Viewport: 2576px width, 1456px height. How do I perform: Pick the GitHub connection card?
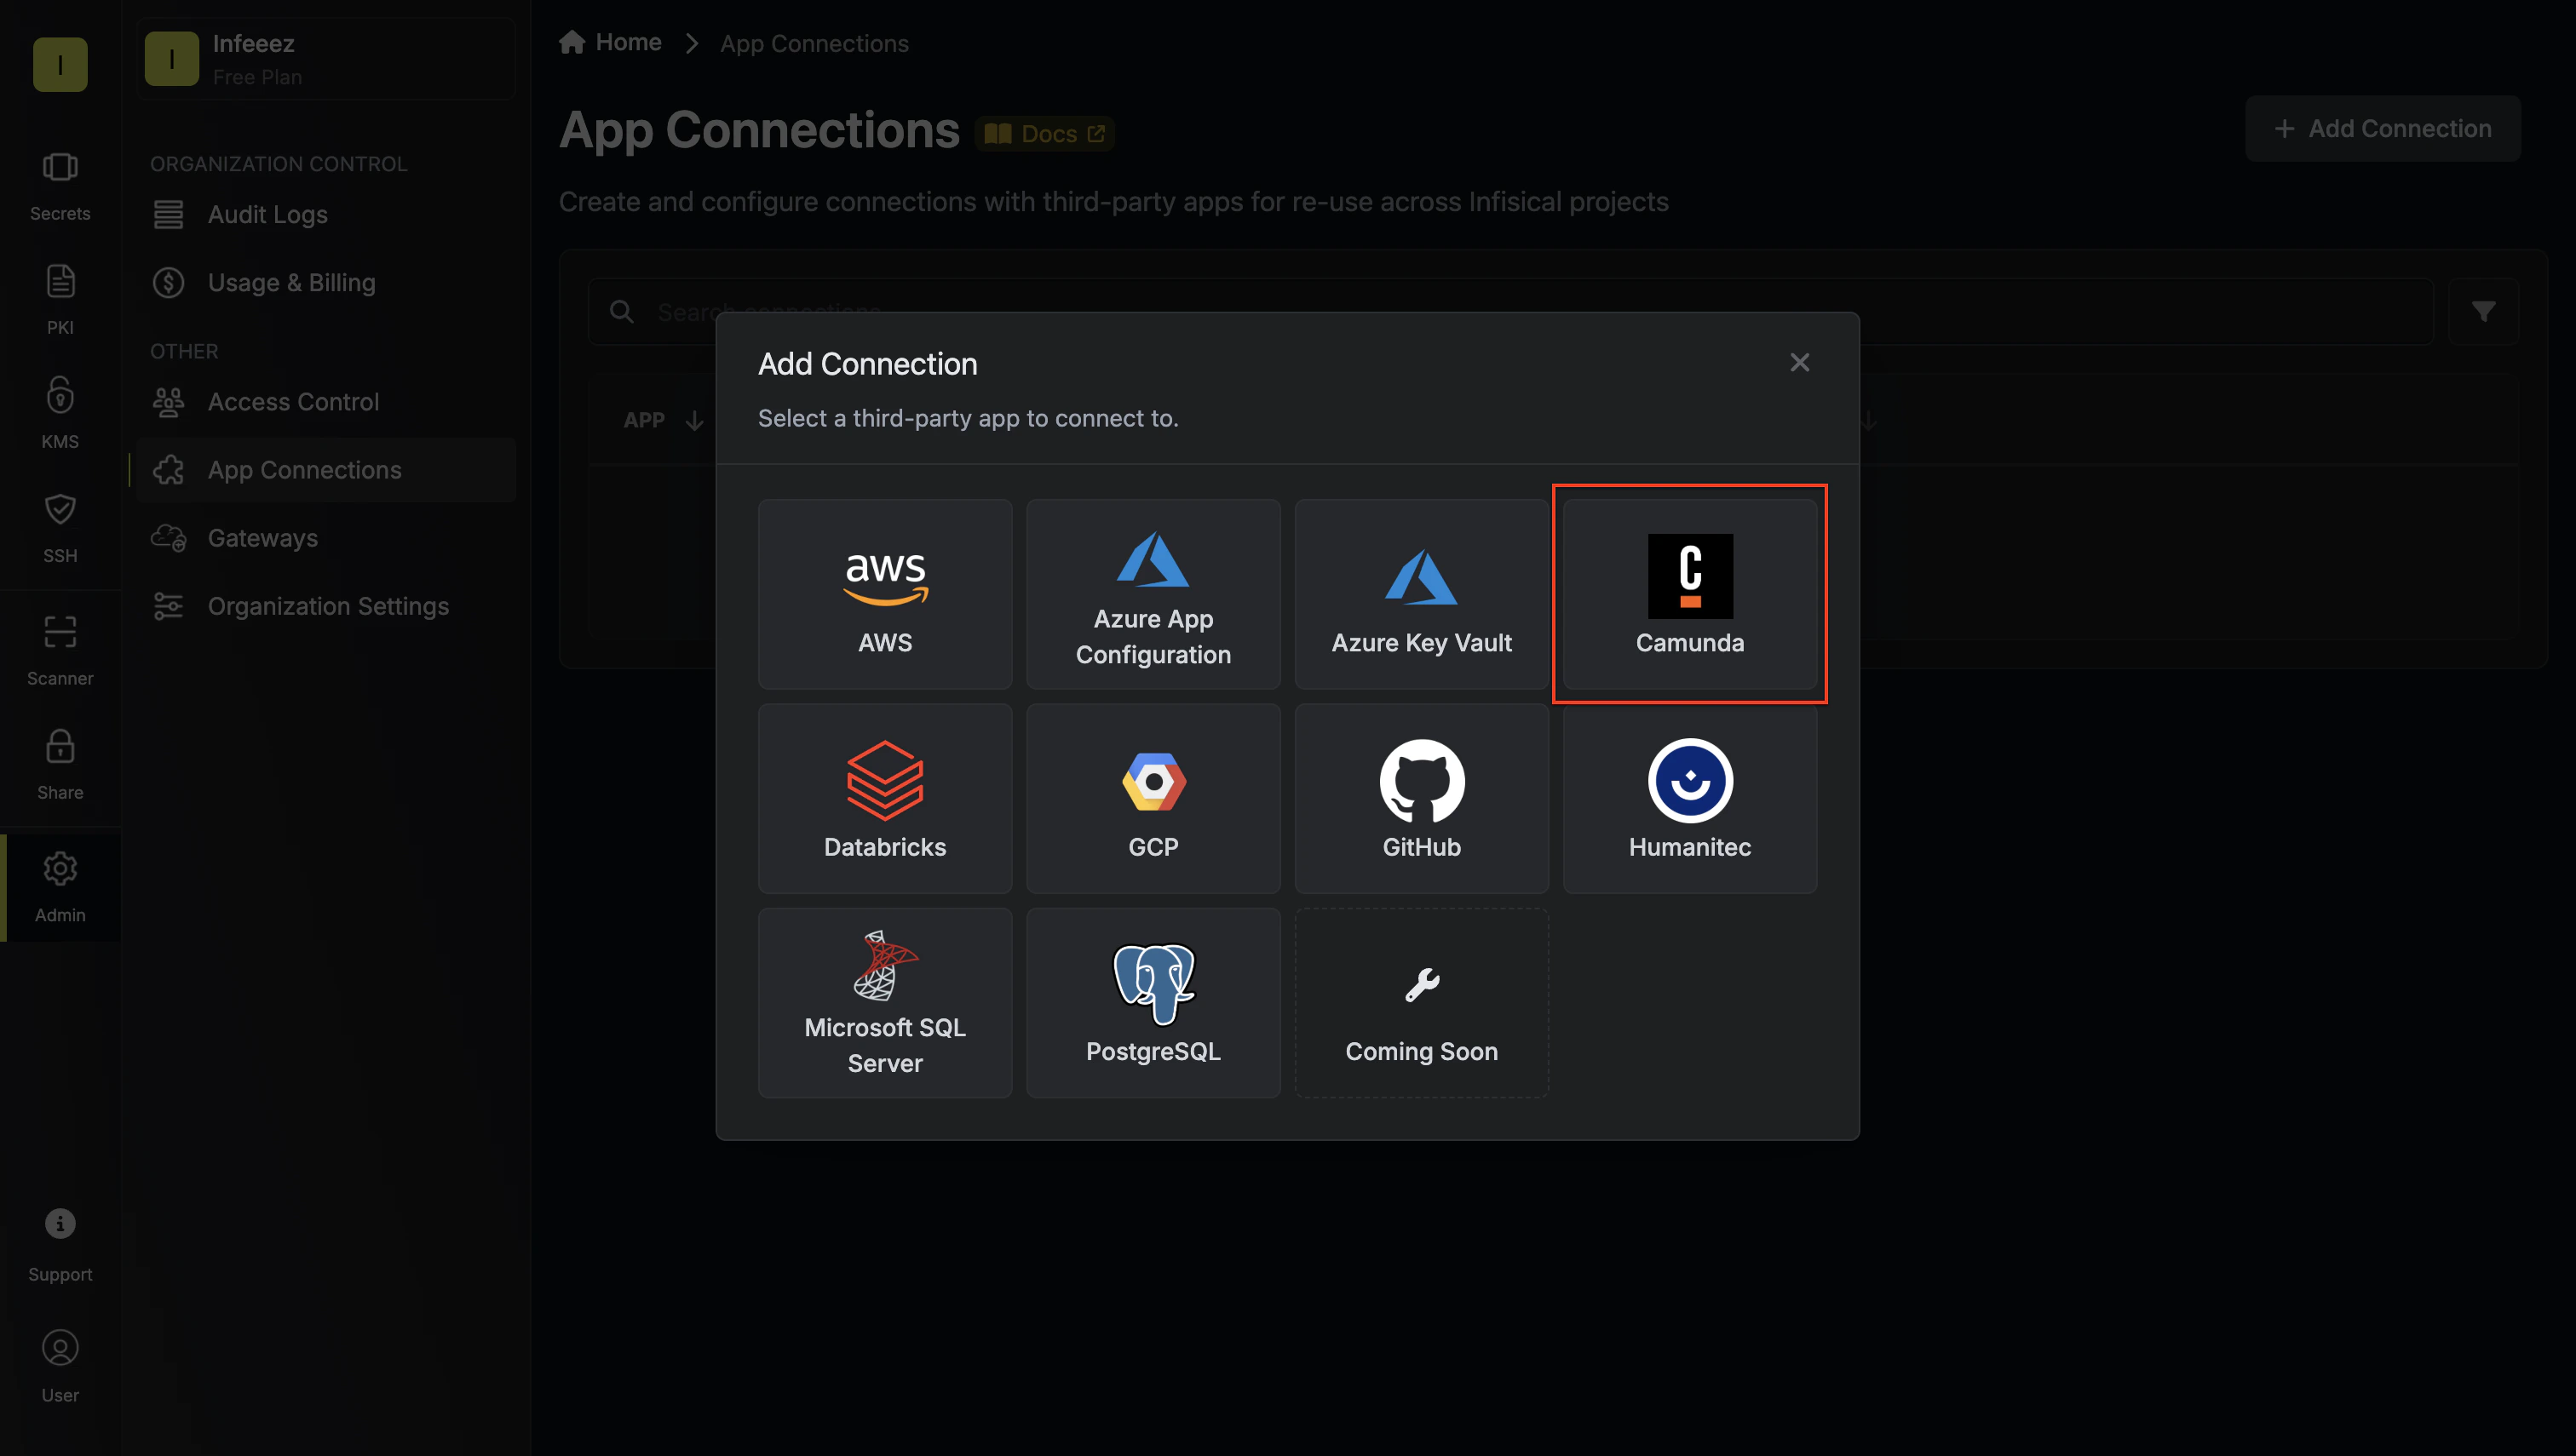pos(1421,798)
